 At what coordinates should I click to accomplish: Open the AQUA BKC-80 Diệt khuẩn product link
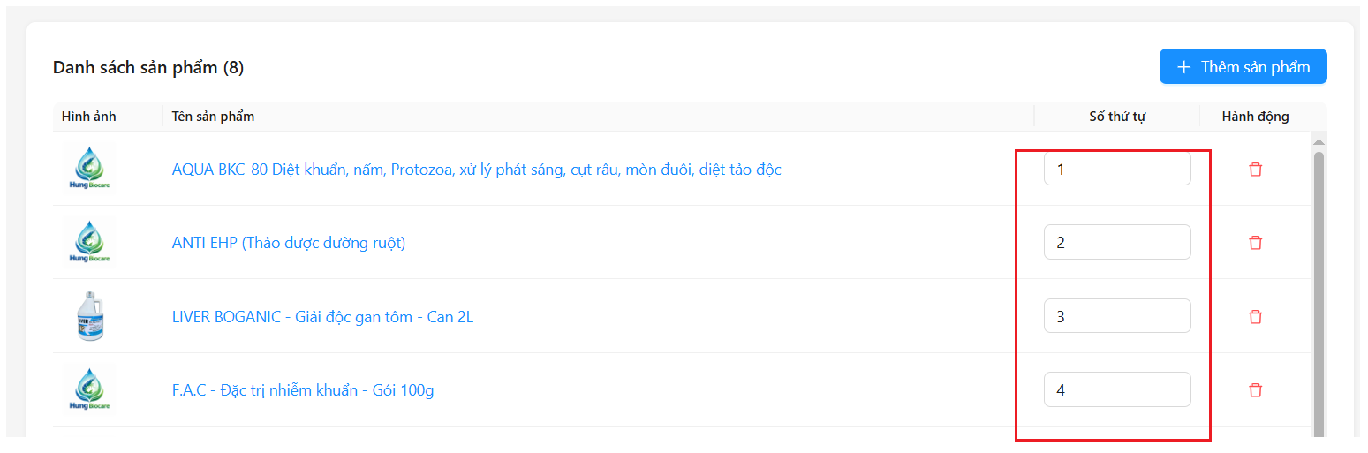tap(476, 170)
